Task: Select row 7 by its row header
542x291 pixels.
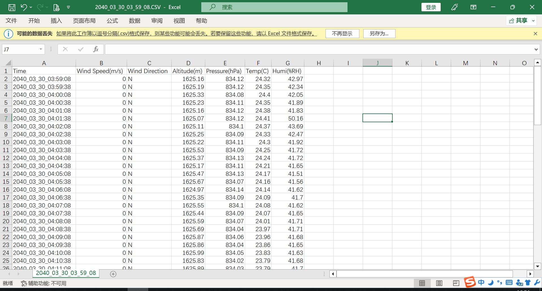Action: coord(6,118)
